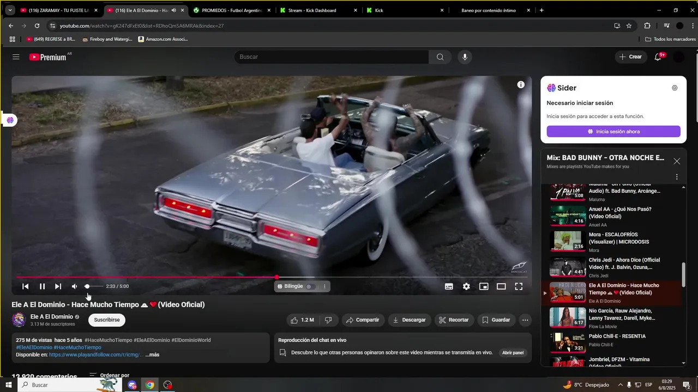Open the account avatar menu
The width and height of the screenshot is (698, 392).
(679, 57)
